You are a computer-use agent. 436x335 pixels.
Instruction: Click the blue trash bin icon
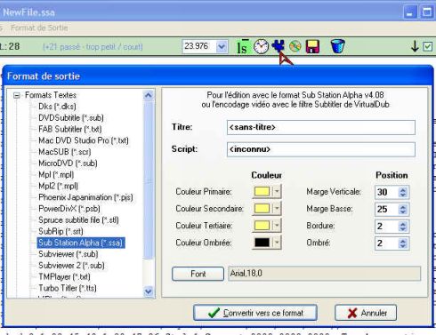click(x=337, y=46)
